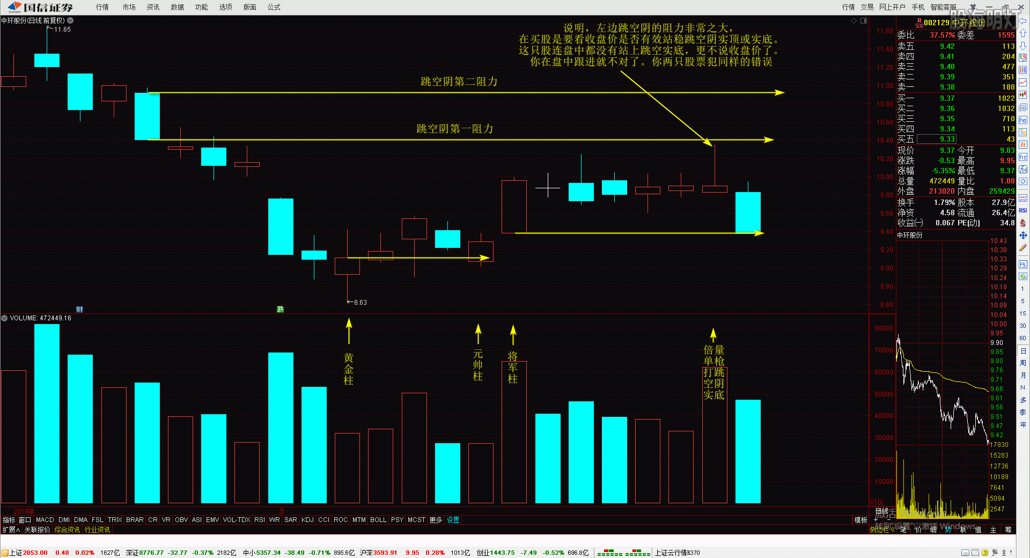Open the 市场 menu

pos(129,7)
